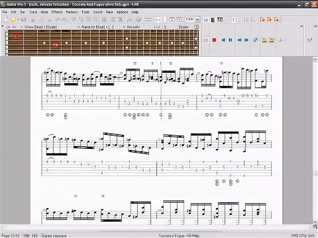Open the Markers menu
This screenshot has width=318, height=238.
72,12
